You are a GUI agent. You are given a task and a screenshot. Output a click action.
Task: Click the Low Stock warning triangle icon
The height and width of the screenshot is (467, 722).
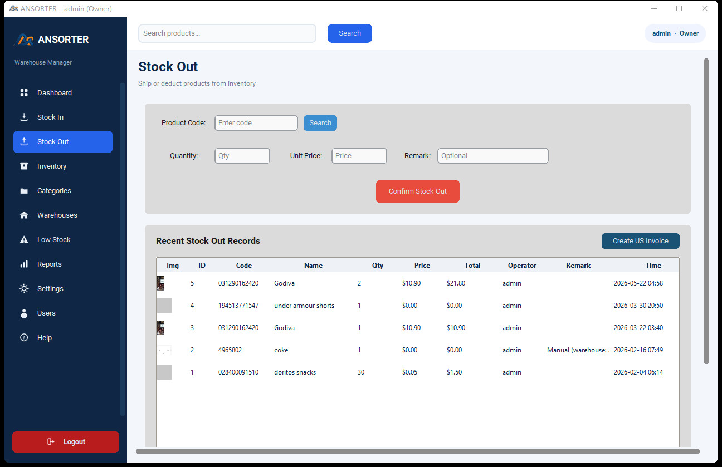coord(24,239)
